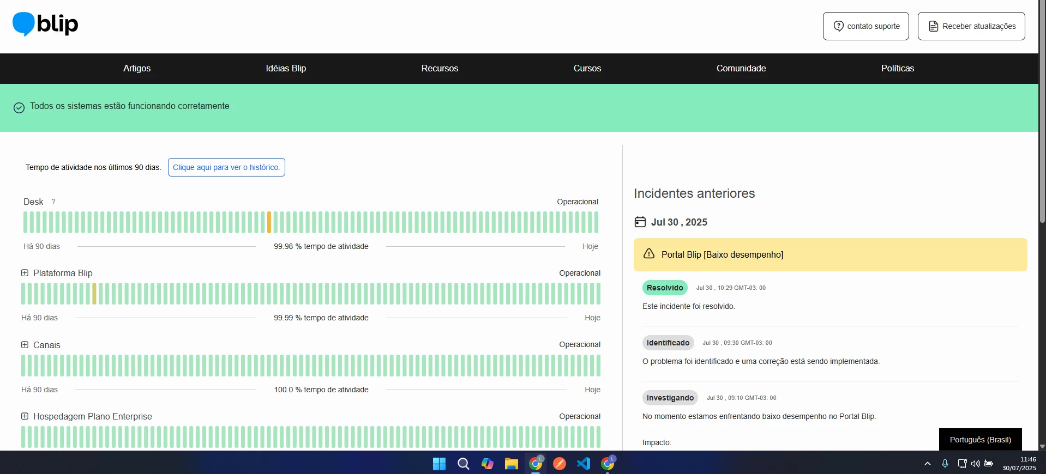Show hidden system tray icons
Viewport: 1046px width, 474px height.
point(928,464)
